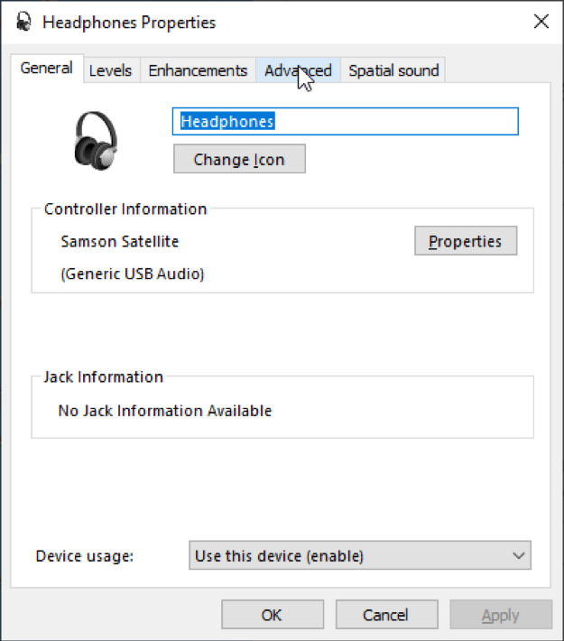
Task: Open the Enhancements tab
Action: [197, 70]
